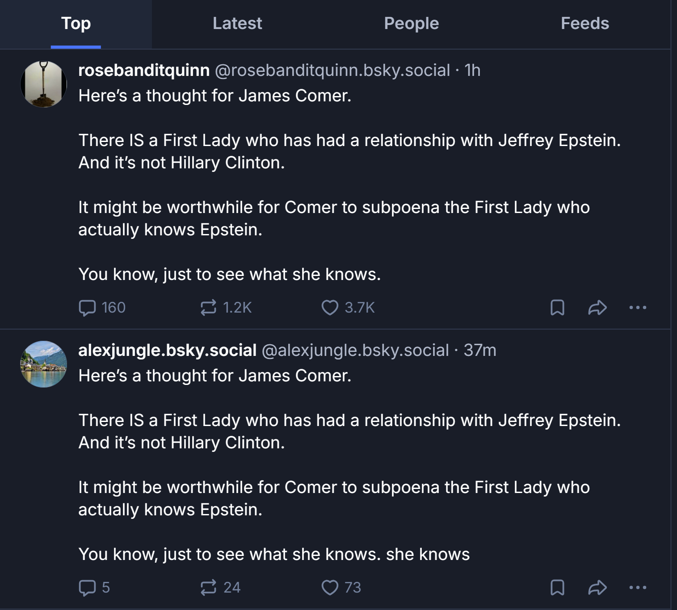Like alexjungle's post

pos(330,588)
